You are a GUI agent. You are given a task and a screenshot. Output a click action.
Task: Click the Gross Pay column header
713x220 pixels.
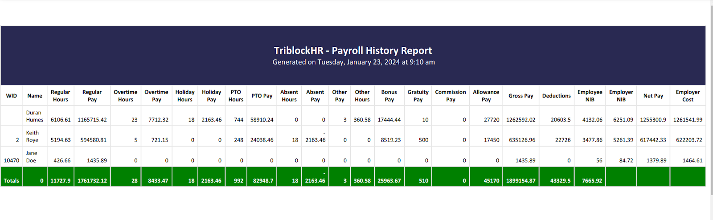(521, 96)
